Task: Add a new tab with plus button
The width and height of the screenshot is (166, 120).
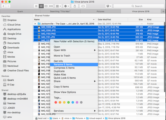Action: coord(163,11)
